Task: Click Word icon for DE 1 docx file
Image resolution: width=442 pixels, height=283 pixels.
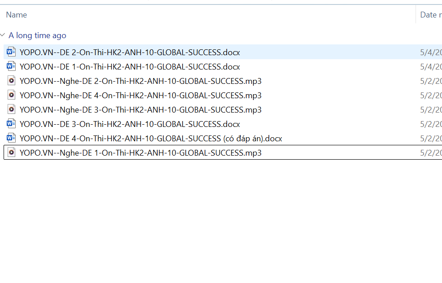Action: (x=11, y=66)
